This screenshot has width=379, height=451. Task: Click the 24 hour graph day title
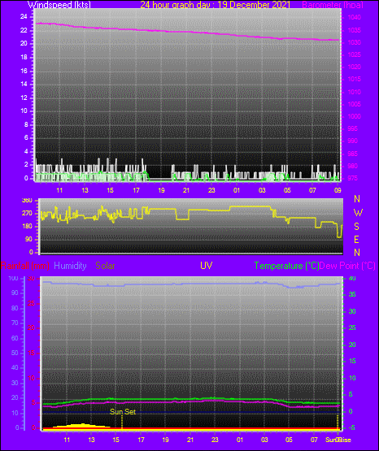pos(216,4)
